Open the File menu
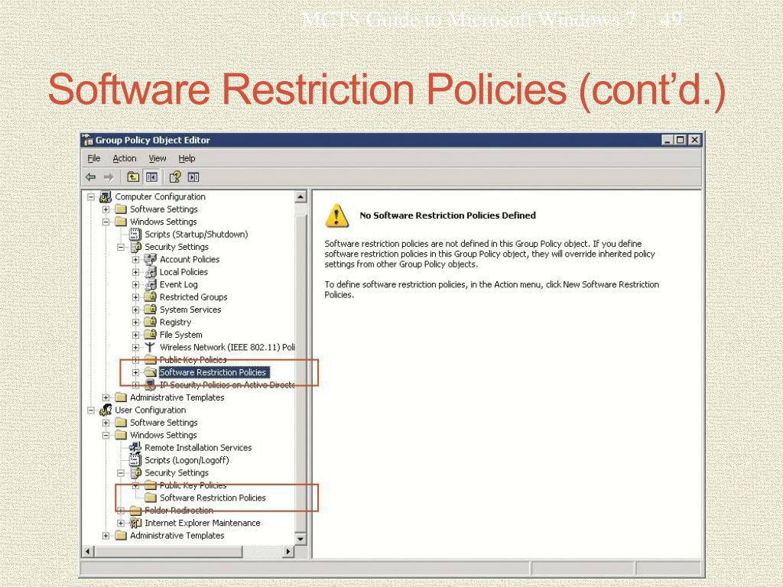The width and height of the screenshot is (783, 587). point(94,158)
